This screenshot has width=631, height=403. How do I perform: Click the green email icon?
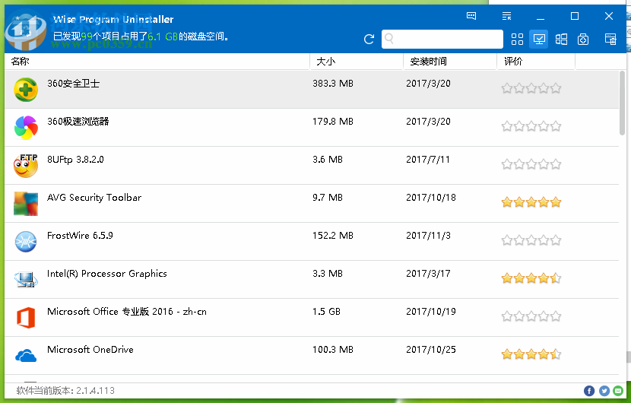[618, 391]
